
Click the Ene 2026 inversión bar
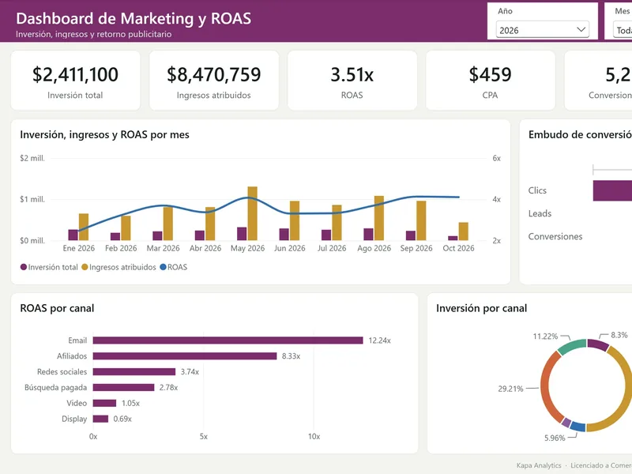[73, 235]
